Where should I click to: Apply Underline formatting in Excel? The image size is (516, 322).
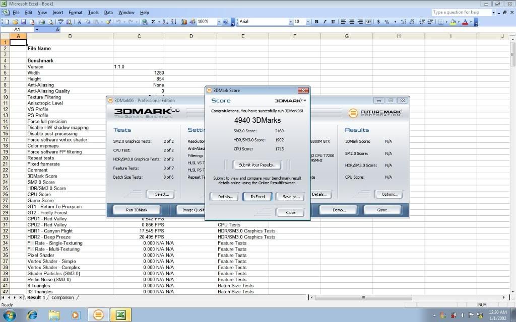click(x=333, y=22)
